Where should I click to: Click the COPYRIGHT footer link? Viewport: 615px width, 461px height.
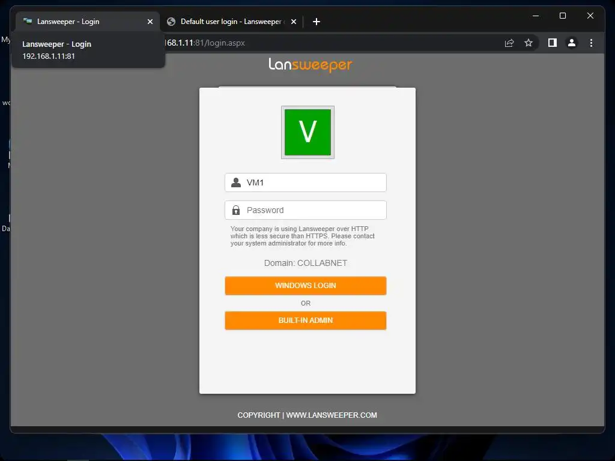pyautogui.click(x=258, y=415)
